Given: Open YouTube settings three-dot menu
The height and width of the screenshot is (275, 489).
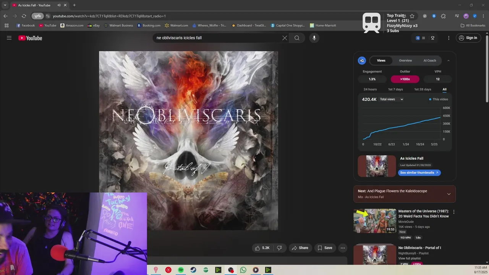Looking at the screenshot, I should (x=449, y=38).
